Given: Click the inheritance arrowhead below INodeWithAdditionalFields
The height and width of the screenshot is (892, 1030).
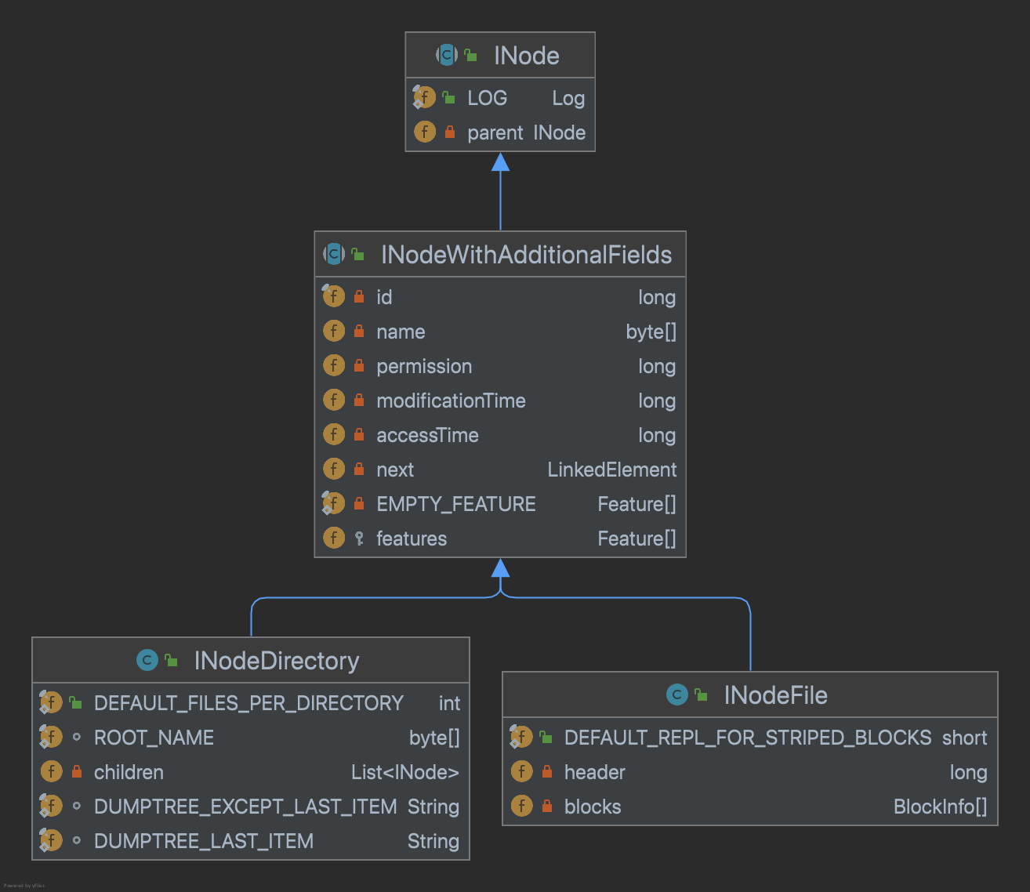Looking at the screenshot, I should [x=500, y=568].
